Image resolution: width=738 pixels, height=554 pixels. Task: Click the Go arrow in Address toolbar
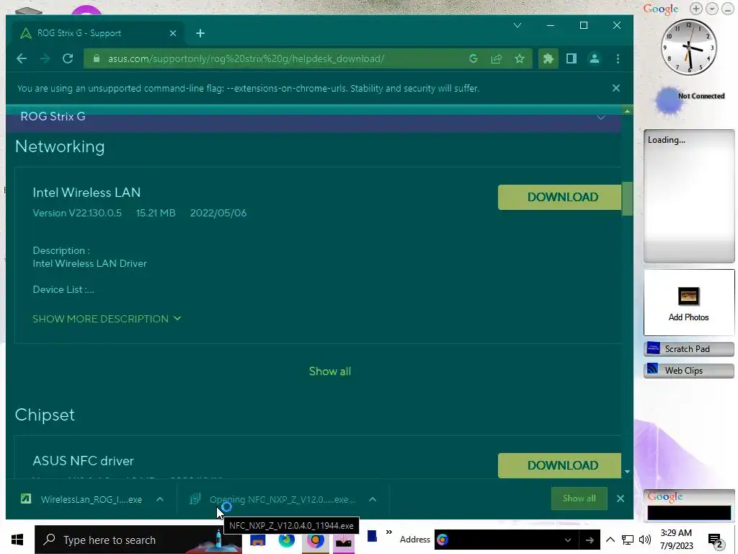pos(590,540)
